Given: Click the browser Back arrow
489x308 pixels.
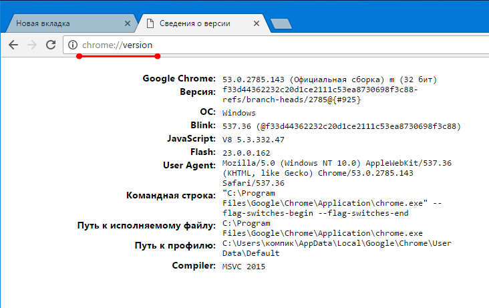Looking at the screenshot, I should 13,45.
